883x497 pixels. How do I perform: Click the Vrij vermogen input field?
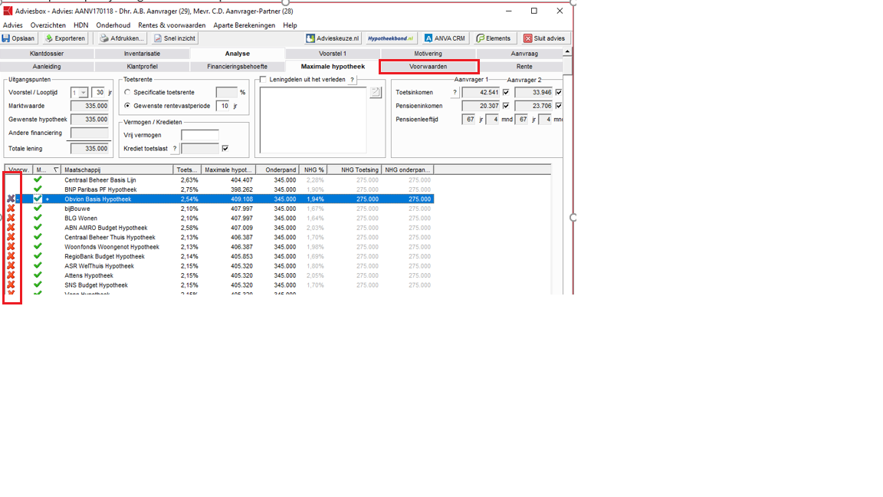click(x=200, y=135)
